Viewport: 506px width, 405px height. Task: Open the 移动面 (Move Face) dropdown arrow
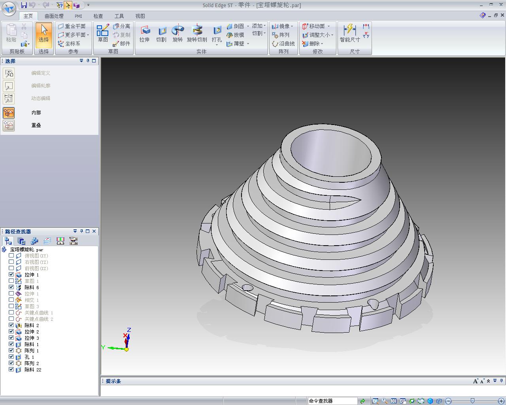tap(329, 26)
